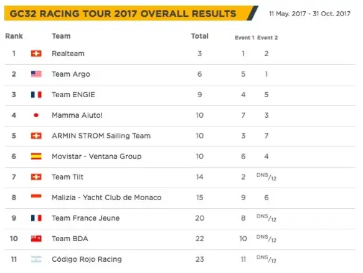
Task: Select the Event 1 column header
Action: point(245,38)
